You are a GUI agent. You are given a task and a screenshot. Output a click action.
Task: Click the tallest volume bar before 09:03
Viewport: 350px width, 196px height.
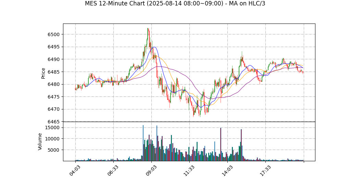click(x=143, y=143)
